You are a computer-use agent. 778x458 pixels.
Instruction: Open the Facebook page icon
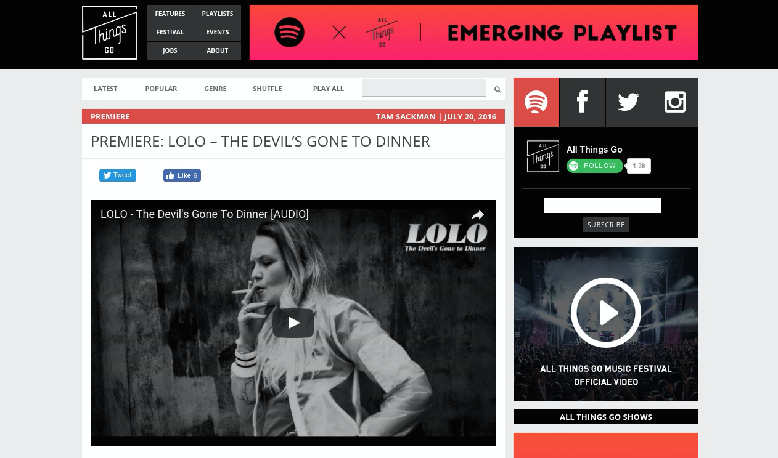583,102
